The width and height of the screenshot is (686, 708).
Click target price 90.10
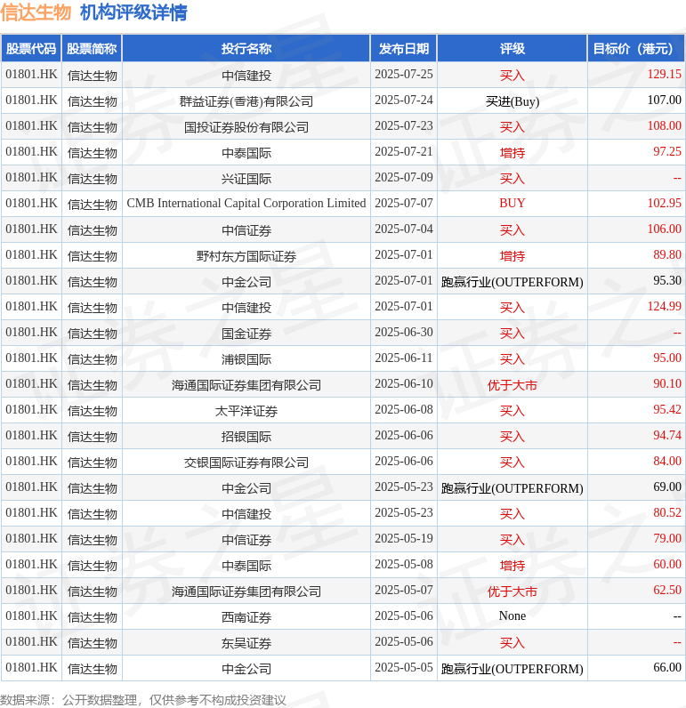tap(667, 383)
